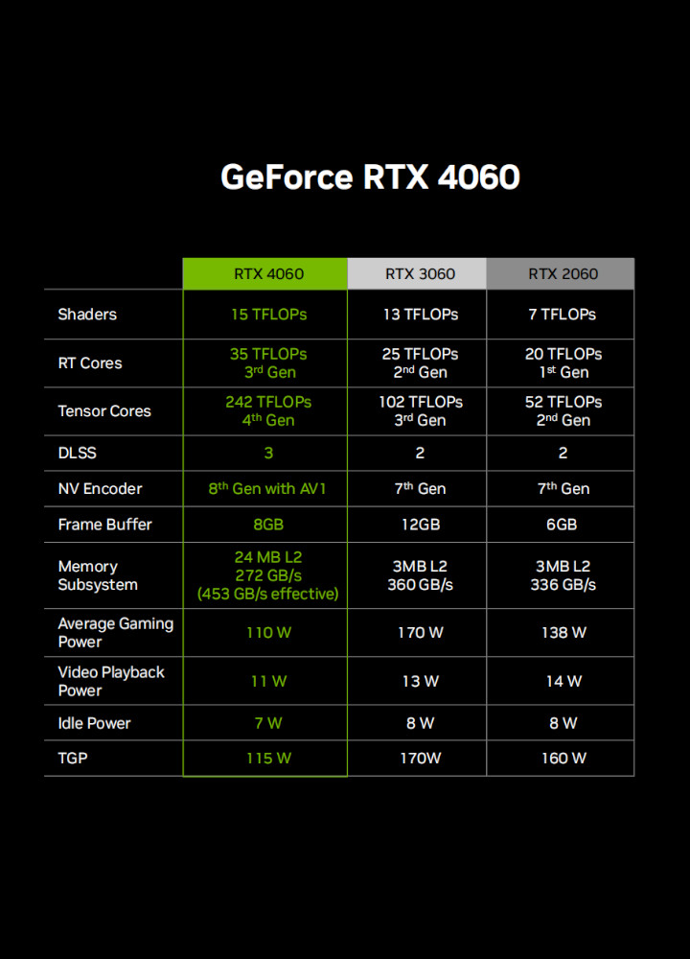The height and width of the screenshot is (959, 690).
Task: Select the 8th Gen with AV1 cell
Action: click(x=265, y=489)
